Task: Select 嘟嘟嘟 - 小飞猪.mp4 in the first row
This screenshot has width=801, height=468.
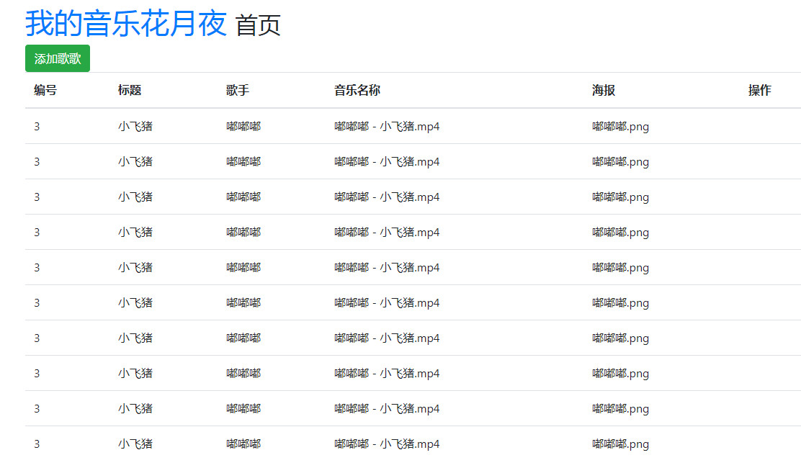Action: 386,126
